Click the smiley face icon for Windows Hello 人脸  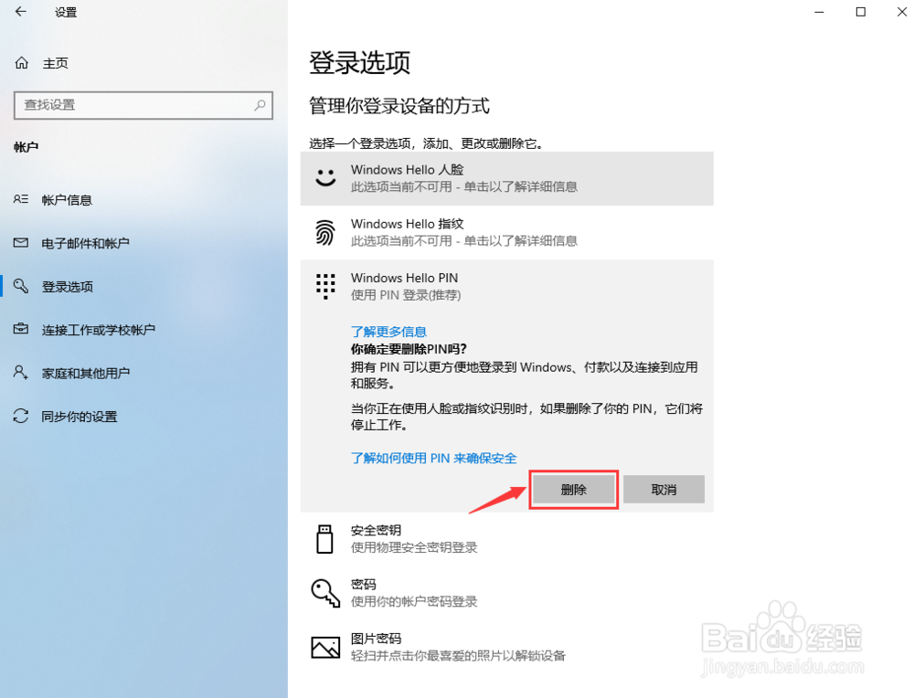click(x=325, y=178)
